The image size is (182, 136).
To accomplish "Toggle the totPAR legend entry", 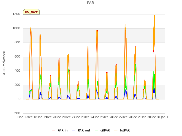I will [122, 130].
